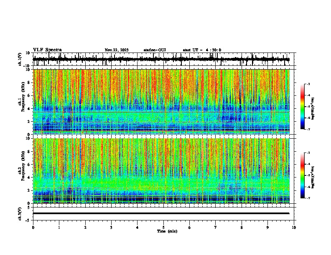
Task: Click time axis tick label "4"
Action: click(x=137, y=227)
